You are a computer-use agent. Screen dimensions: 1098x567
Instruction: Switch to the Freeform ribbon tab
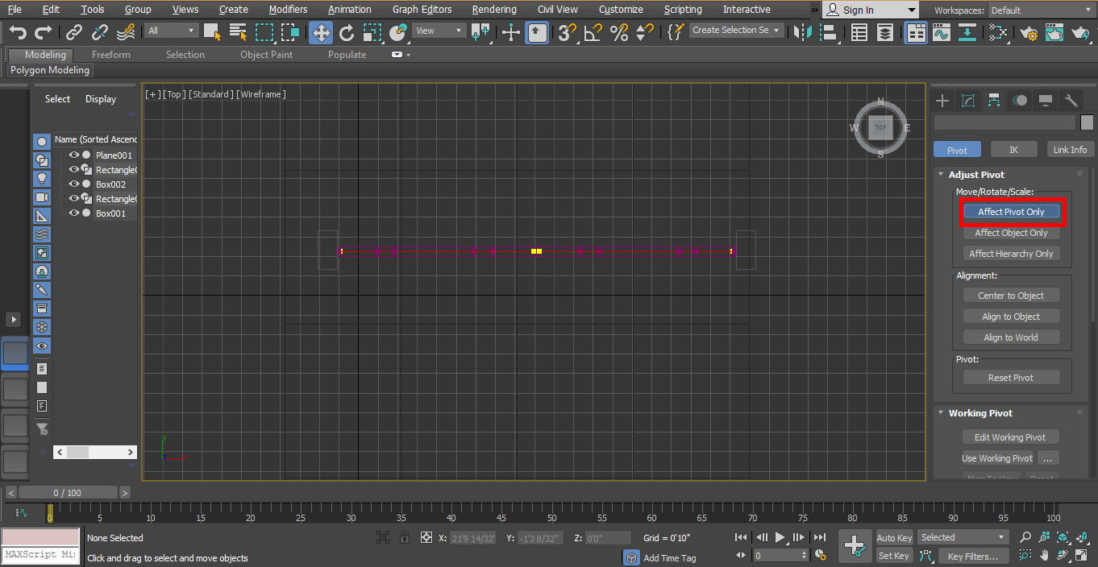point(110,54)
